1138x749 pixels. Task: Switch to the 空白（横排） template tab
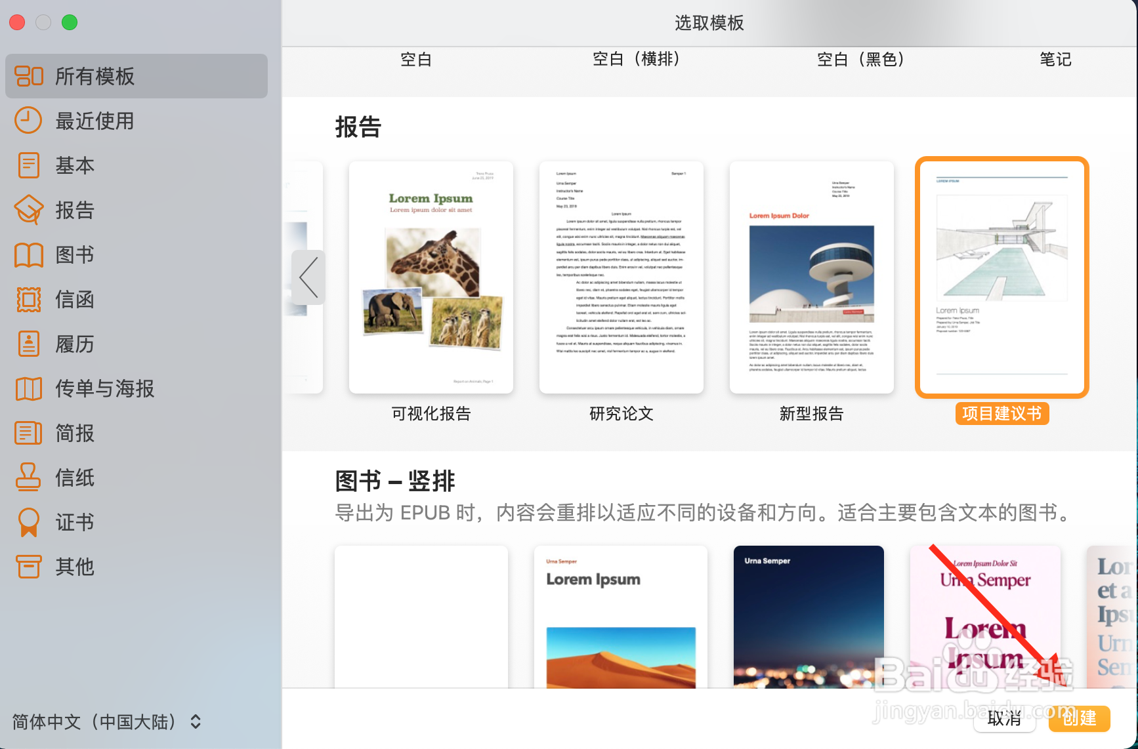[x=635, y=59]
